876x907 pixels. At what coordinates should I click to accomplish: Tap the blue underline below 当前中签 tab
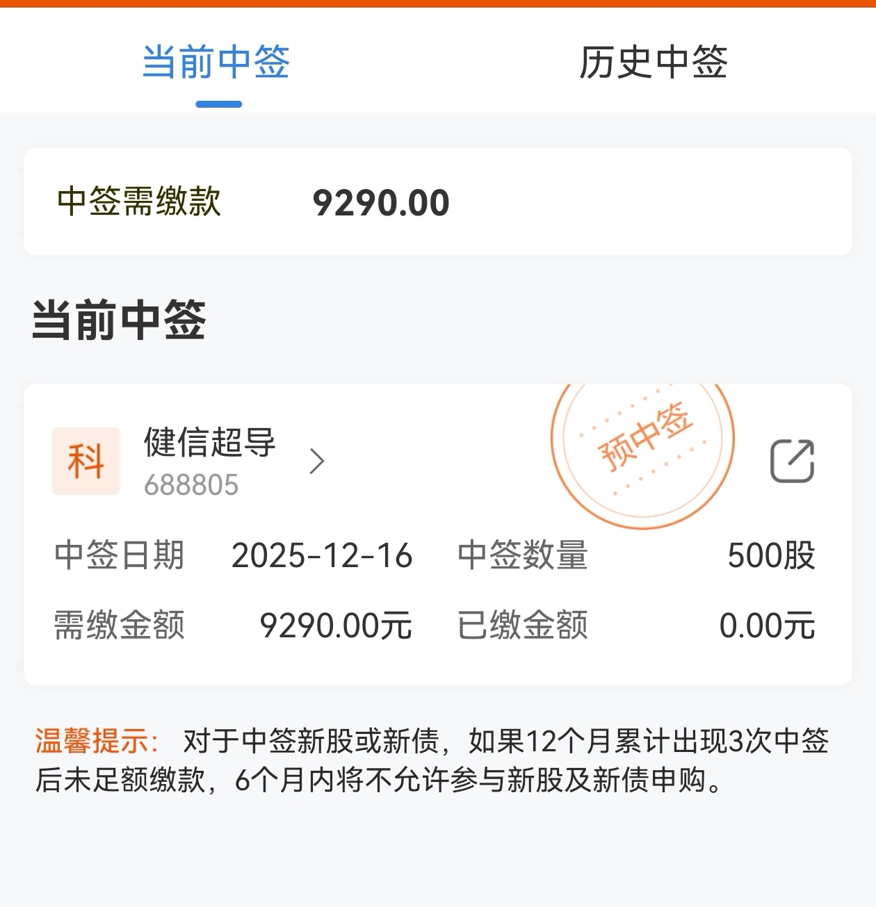(x=218, y=104)
